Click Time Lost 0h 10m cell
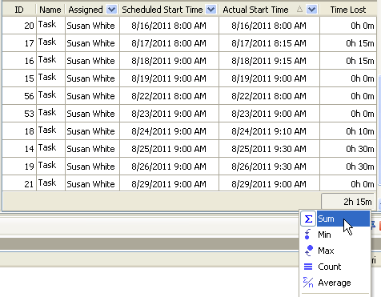The width and height of the screenshot is (381, 297). pyautogui.click(x=348, y=131)
